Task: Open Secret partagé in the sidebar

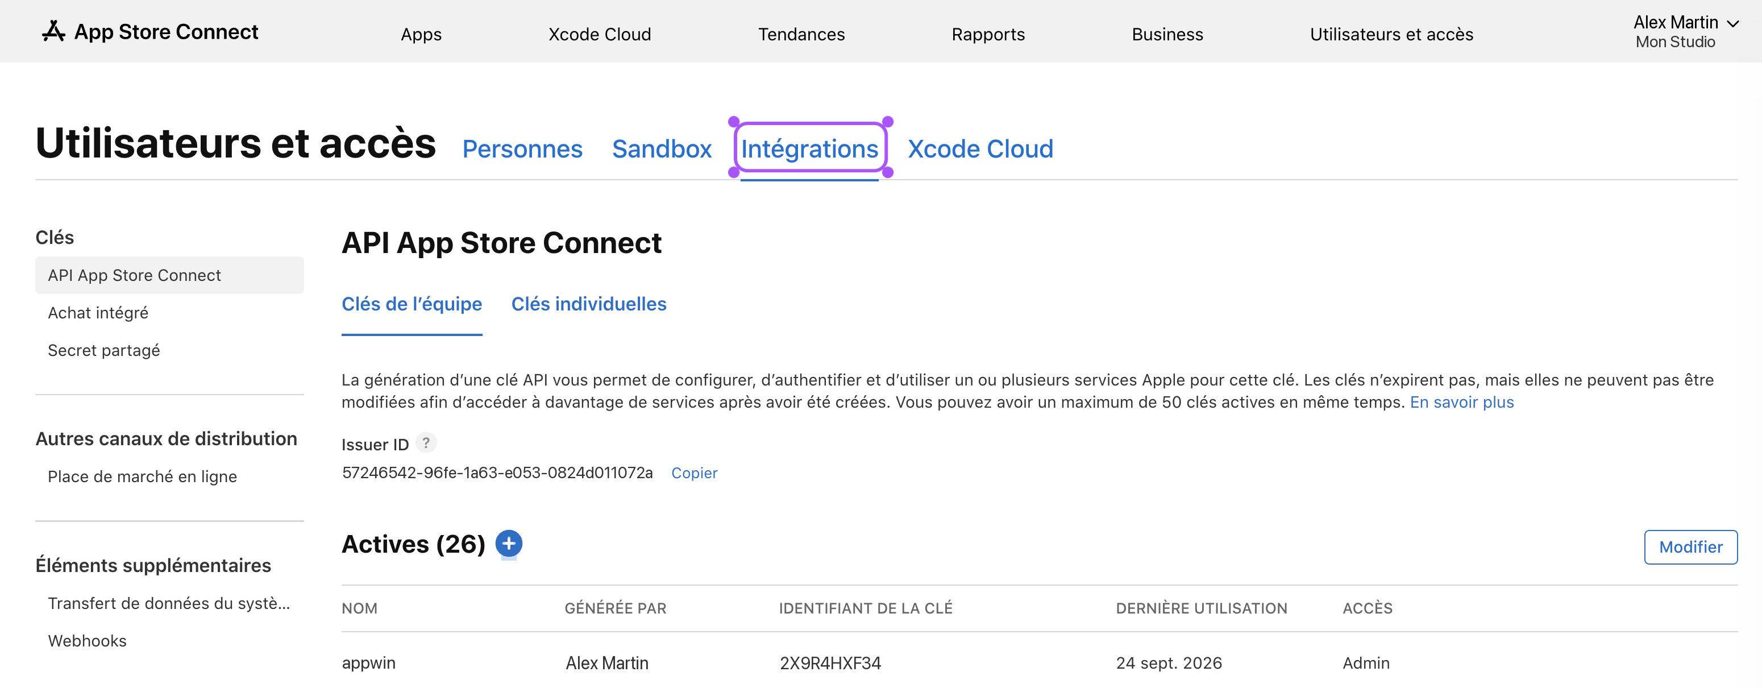Action: pos(103,350)
